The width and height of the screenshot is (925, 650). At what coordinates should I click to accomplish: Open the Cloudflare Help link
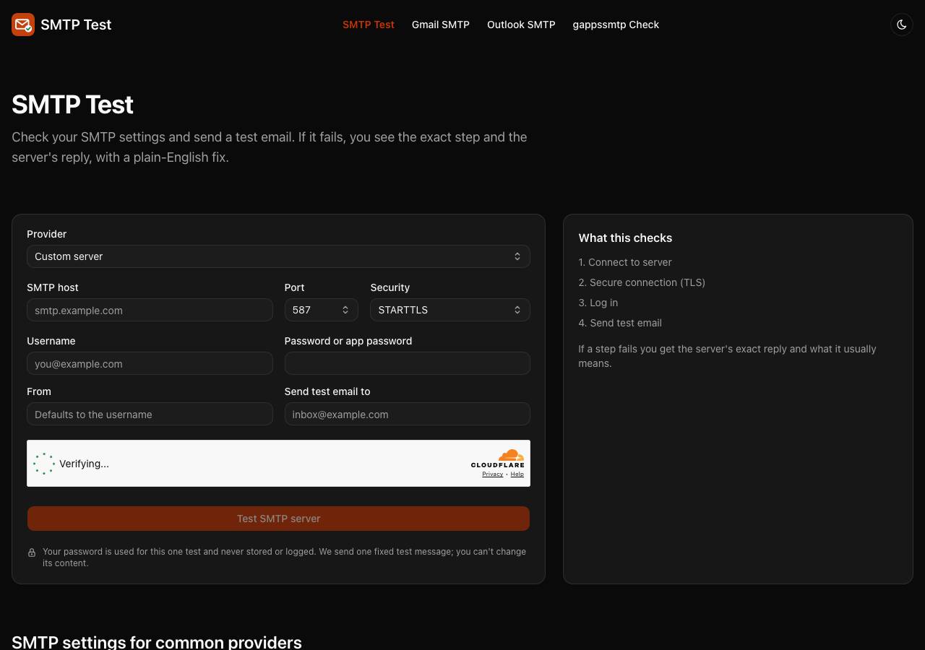pyautogui.click(x=517, y=474)
